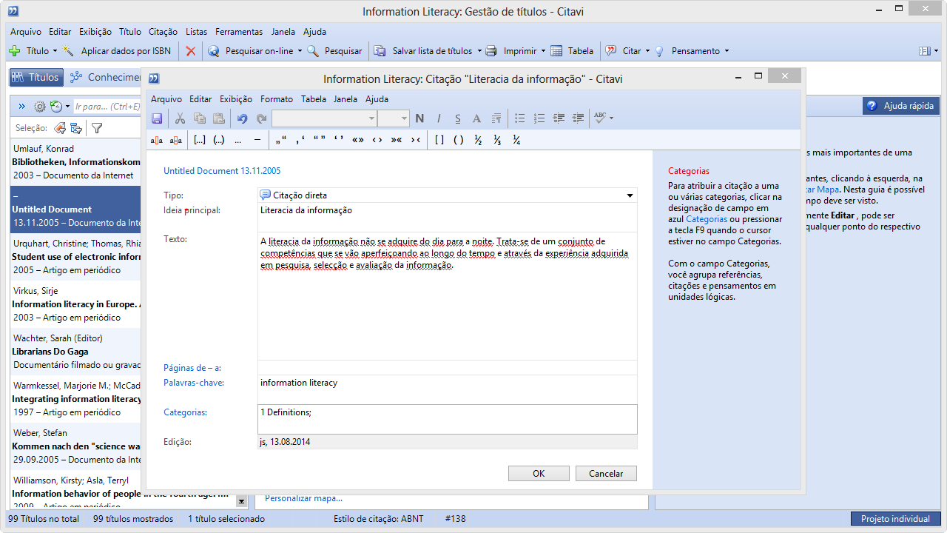Click the Redo arrow icon

[x=261, y=118]
